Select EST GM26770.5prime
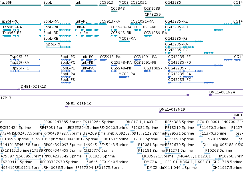 click(99, 151)
